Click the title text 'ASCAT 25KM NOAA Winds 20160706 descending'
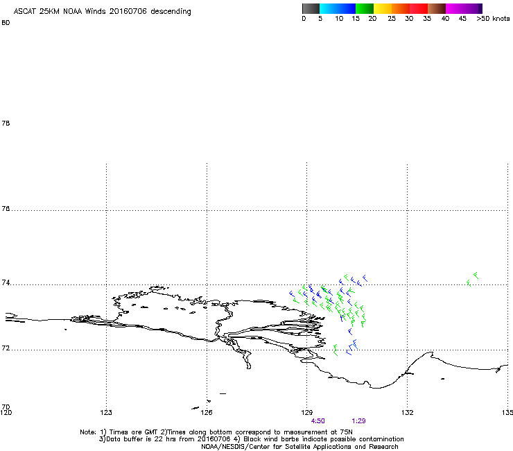 point(102,11)
